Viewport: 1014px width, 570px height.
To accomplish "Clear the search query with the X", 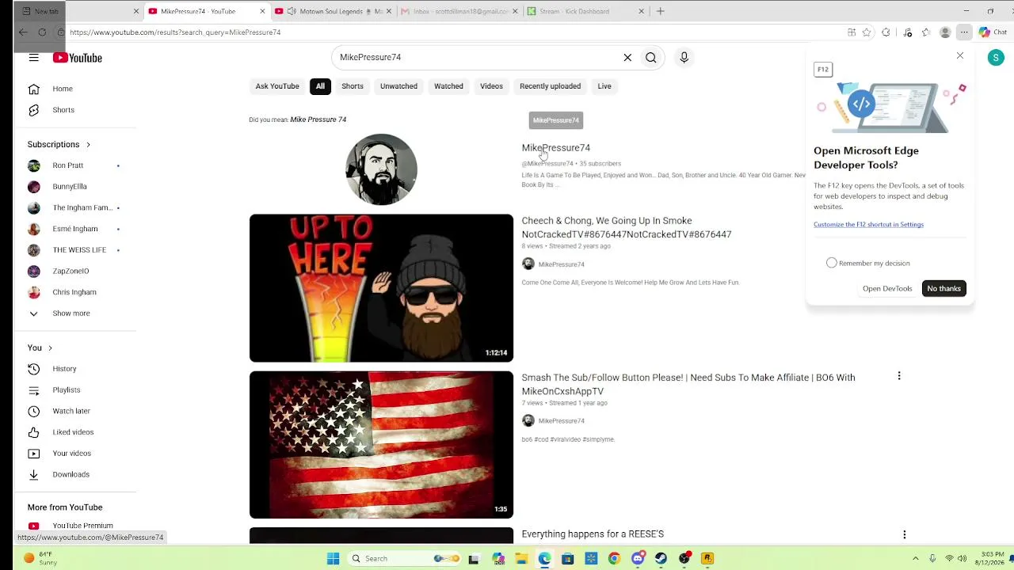I will pyautogui.click(x=627, y=58).
